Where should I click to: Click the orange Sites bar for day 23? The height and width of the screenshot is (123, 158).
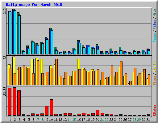[112, 75]
